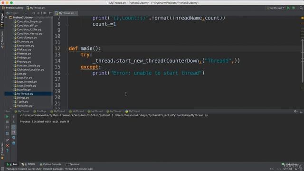Click Python3Udemy in the navigation breadcrumb
Image resolution: width=304 pixels, height=171 pixels.
tap(13, 8)
